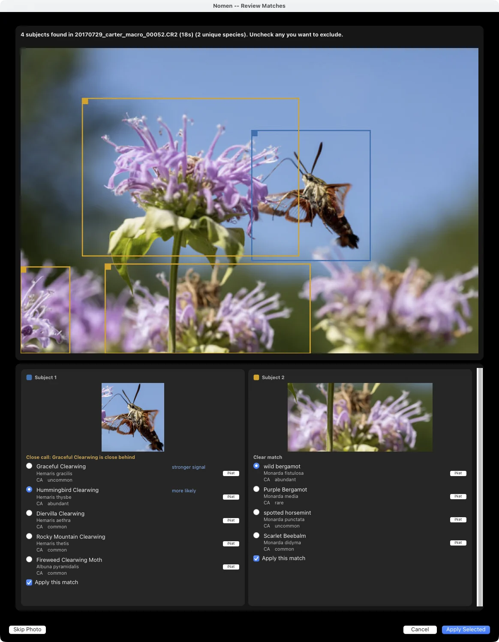Open iNat link for Scarlet Beebalm
This screenshot has height=642, width=499.
click(x=458, y=543)
